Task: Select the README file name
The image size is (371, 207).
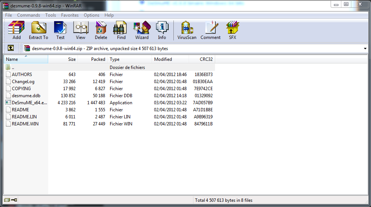Action: pyautogui.click(x=20, y=110)
